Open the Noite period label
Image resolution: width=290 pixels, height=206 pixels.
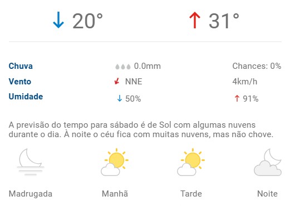[x=267, y=194]
